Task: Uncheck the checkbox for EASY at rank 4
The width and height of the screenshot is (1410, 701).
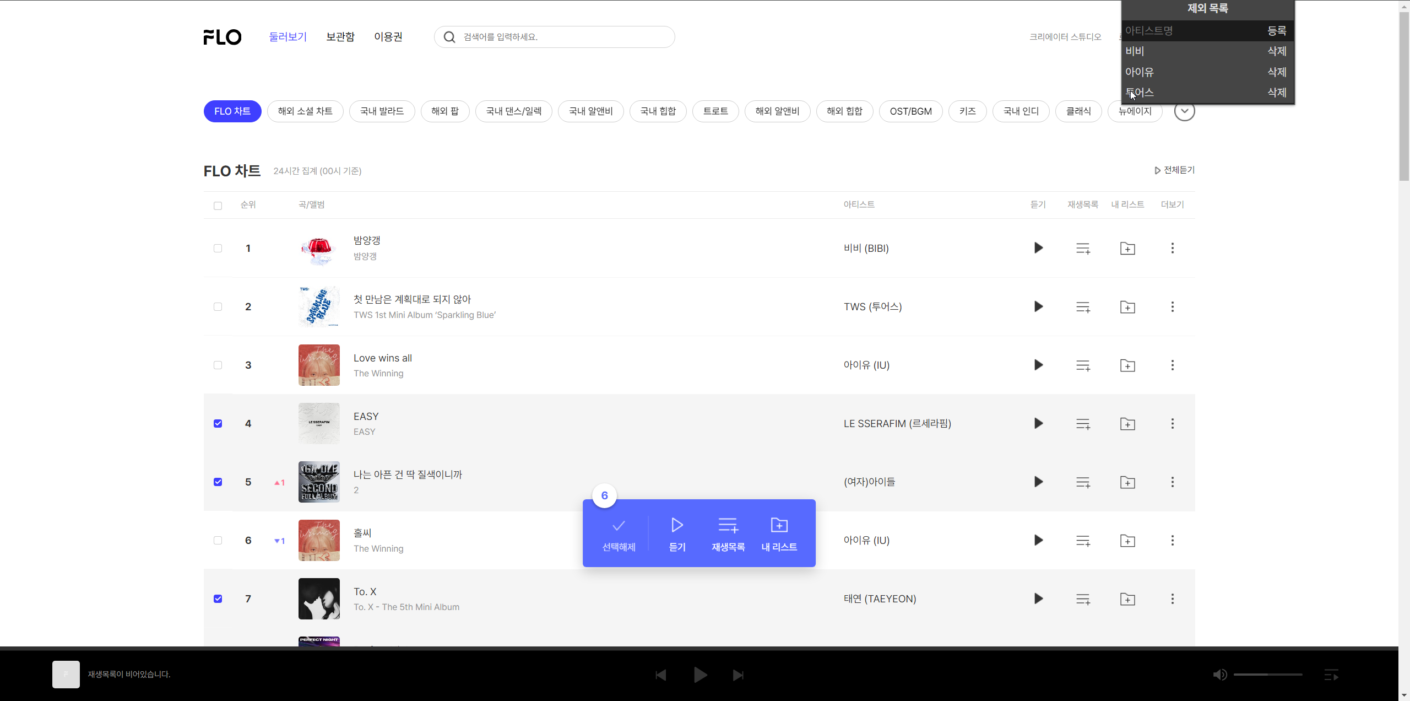Action: (218, 424)
